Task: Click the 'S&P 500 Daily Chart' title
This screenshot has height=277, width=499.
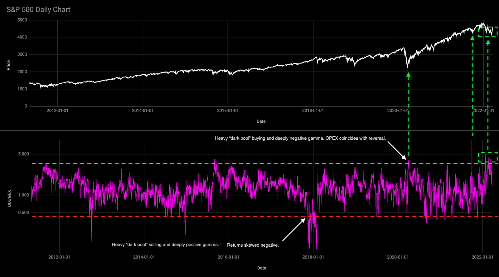Action: (x=38, y=10)
